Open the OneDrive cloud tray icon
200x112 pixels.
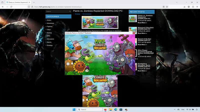point(178,110)
